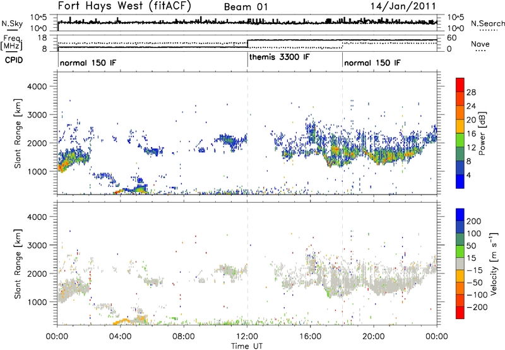Click the 'normal 150 IF' label after themis

(x=372, y=63)
